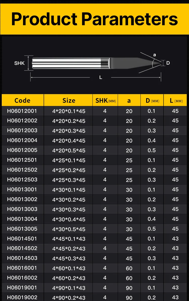The image size is (189, 301).
Task: Select code H06012001
Action: click(22, 111)
